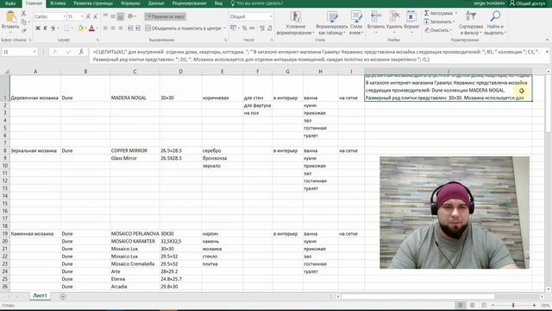Screen dimensions: 552x311
Task: Click AutoSum (Автосумма)
Action: 439,13
